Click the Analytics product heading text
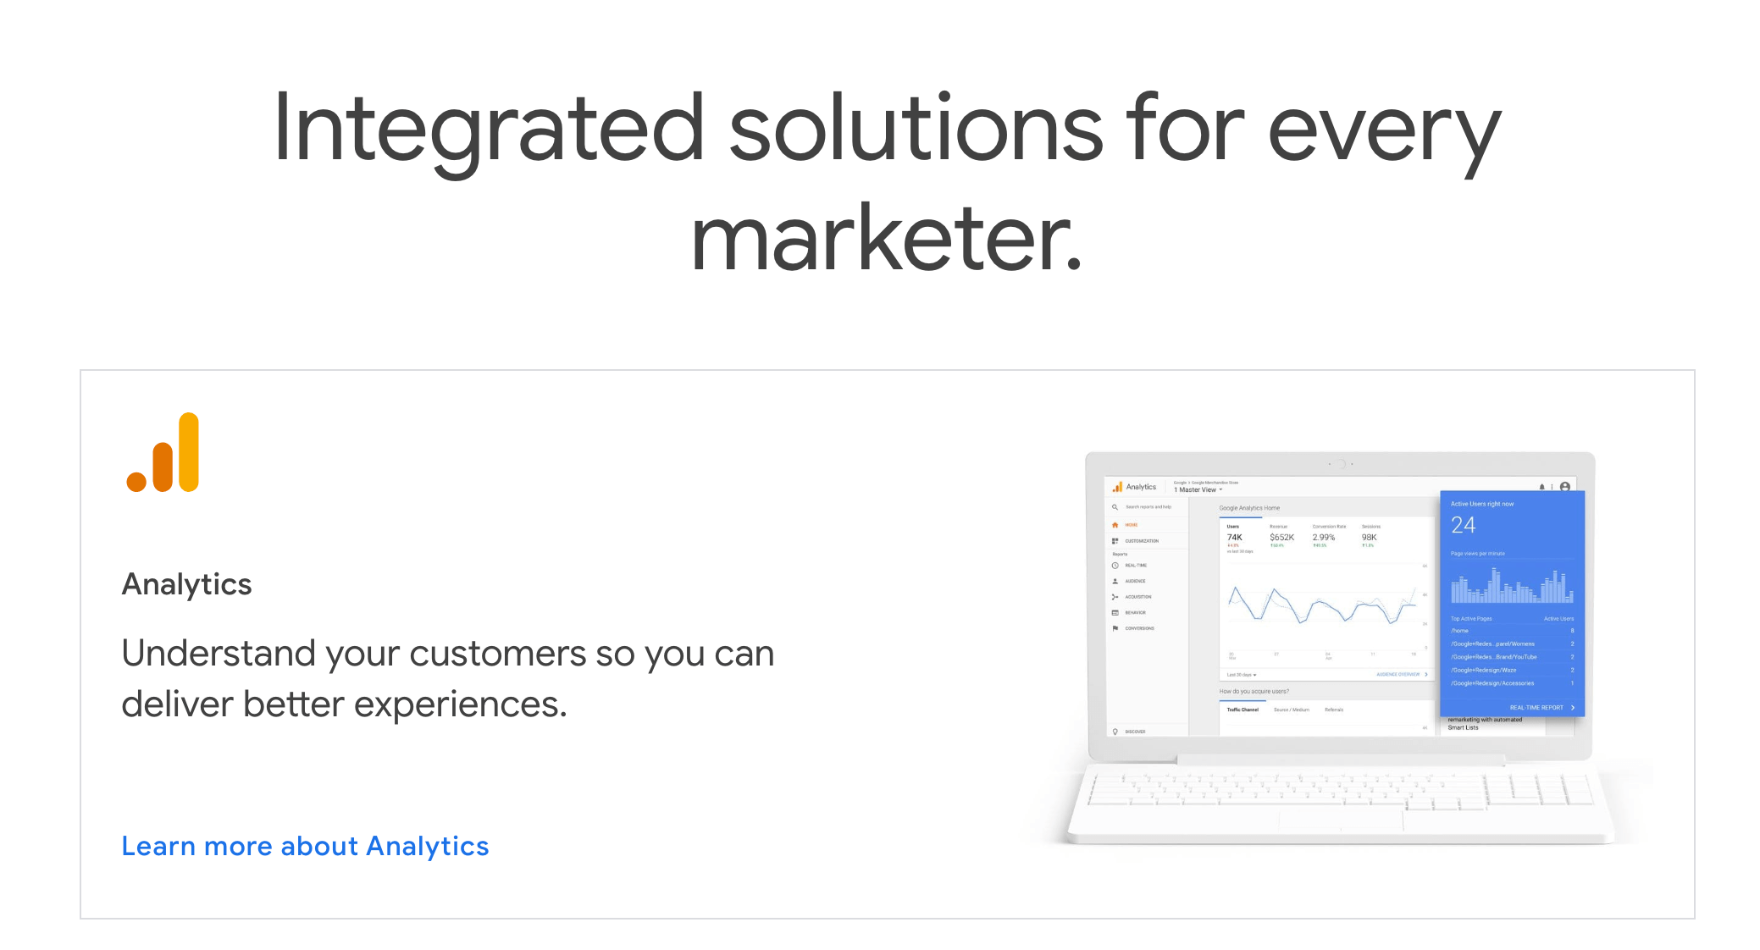The width and height of the screenshot is (1760, 950). (x=186, y=584)
